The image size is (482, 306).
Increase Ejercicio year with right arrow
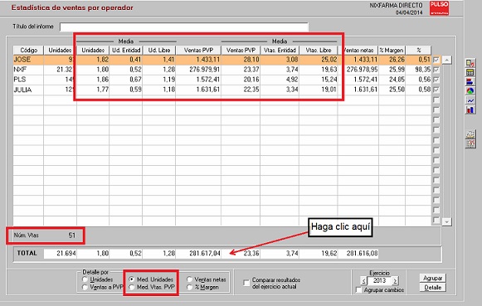pyautogui.click(x=395, y=280)
